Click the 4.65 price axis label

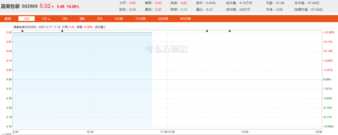(x=9, y=70)
